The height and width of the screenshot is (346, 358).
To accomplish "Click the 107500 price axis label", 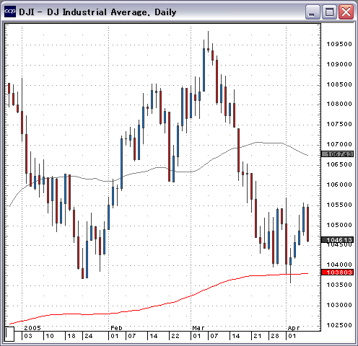I will (x=339, y=124).
